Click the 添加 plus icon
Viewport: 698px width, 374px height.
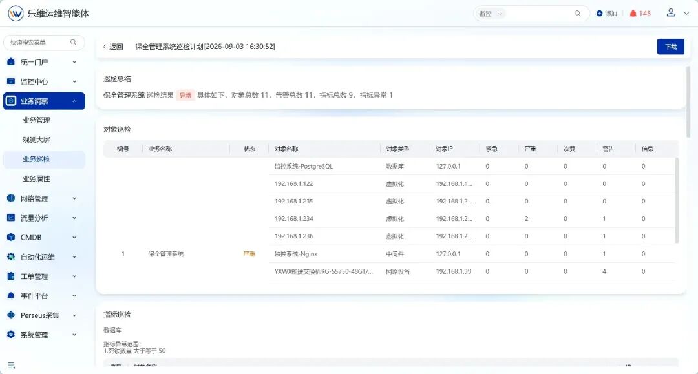(599, 14)
